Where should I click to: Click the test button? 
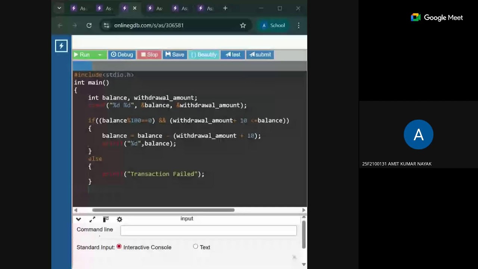click(x=233, y=55)
